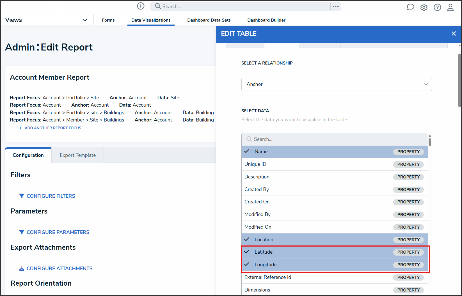The width and height of the screenshot is (462, 296).
Task: Click the three-dots icon in search bar
Action: [x=336, y=6]
